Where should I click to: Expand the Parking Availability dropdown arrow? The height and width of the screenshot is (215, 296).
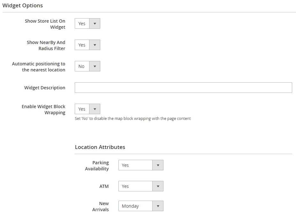click(x=158, y=165)
